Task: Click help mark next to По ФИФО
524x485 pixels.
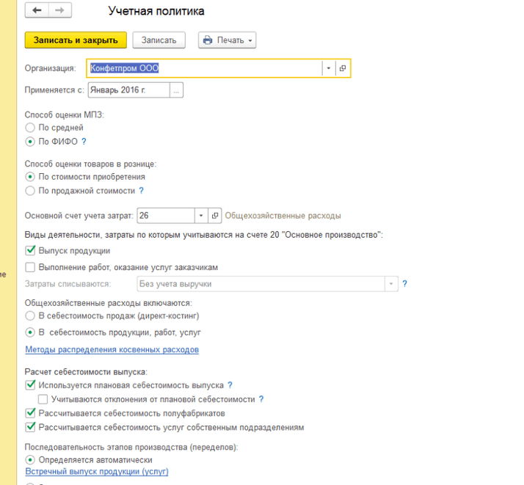Action: tap(84, 142)
